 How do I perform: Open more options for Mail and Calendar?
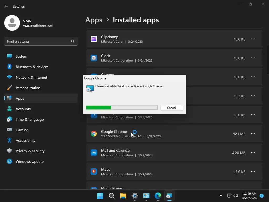click(x=253, y=153)
